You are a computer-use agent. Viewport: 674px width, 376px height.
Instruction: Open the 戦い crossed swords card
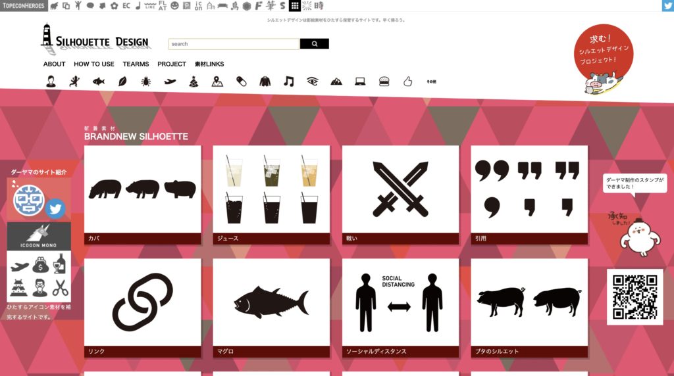point(400,195)
